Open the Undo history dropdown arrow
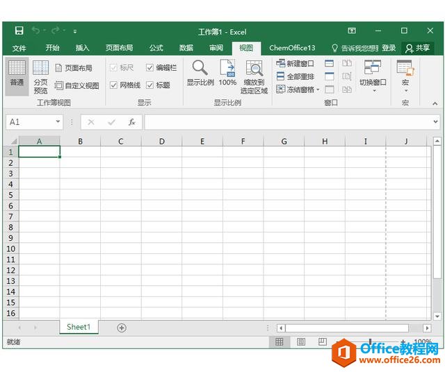This screenshot has height=372, width=445. [x=44, y=30]
